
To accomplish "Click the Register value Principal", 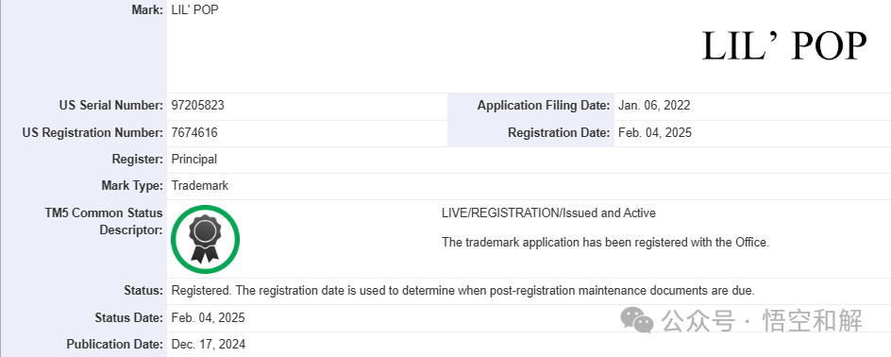I will pyautogui.click(x=194, y=160).
